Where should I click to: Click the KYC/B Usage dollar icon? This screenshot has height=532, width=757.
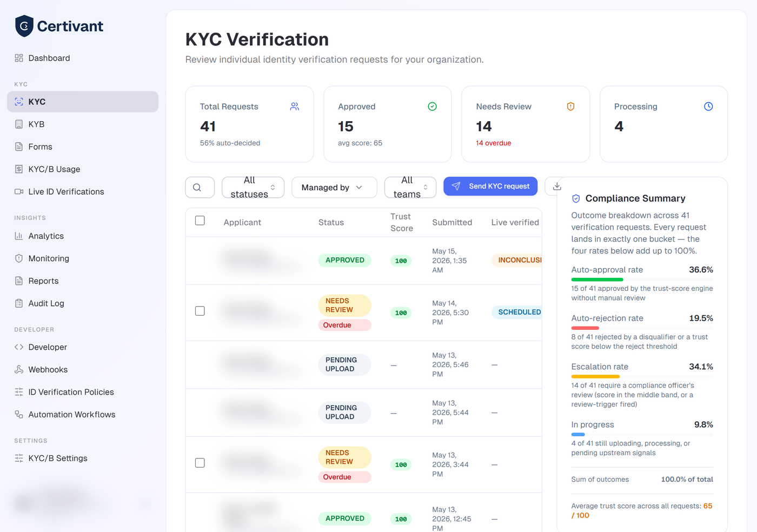tap(19, 169)
